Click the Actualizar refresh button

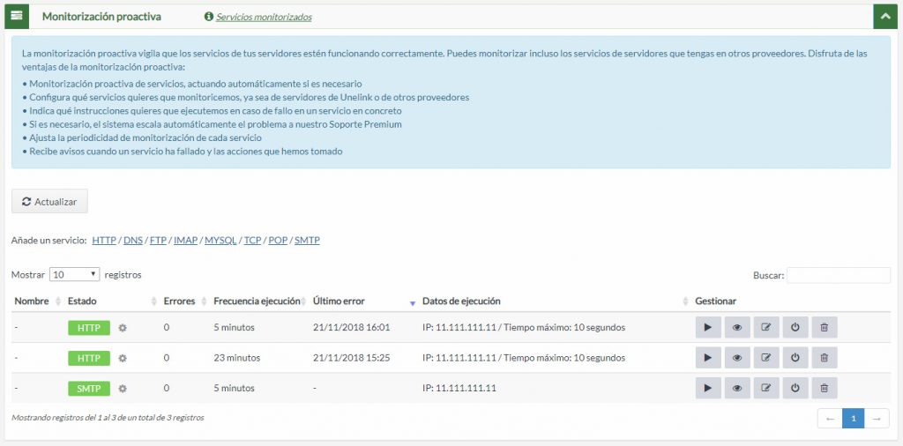[x=49, y=202]
